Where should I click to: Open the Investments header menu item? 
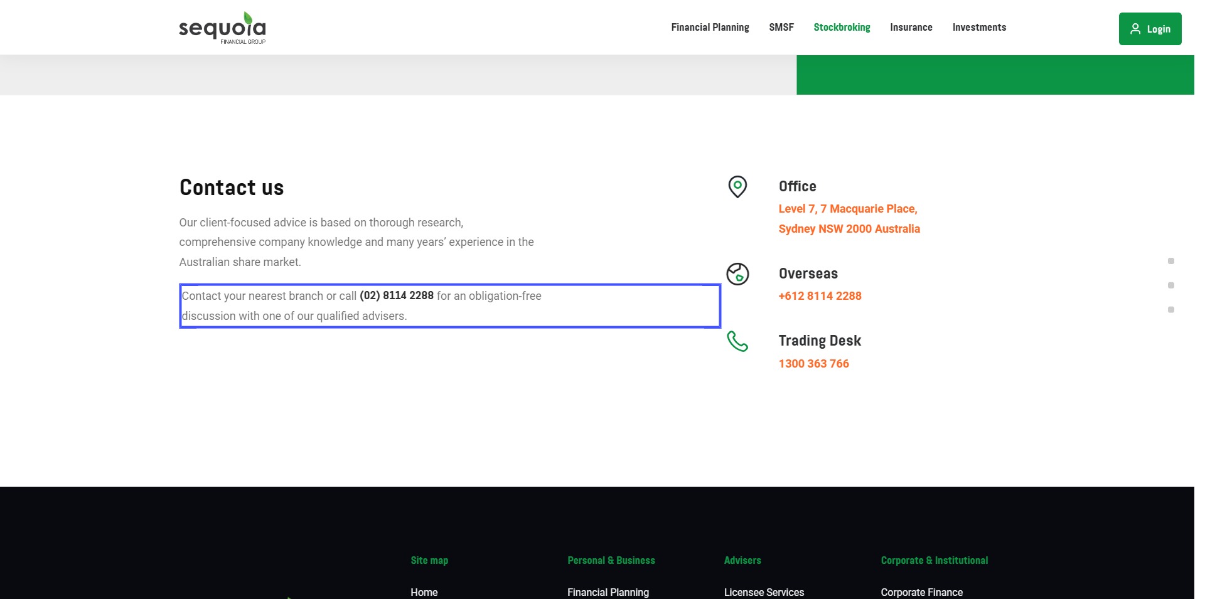979,28
